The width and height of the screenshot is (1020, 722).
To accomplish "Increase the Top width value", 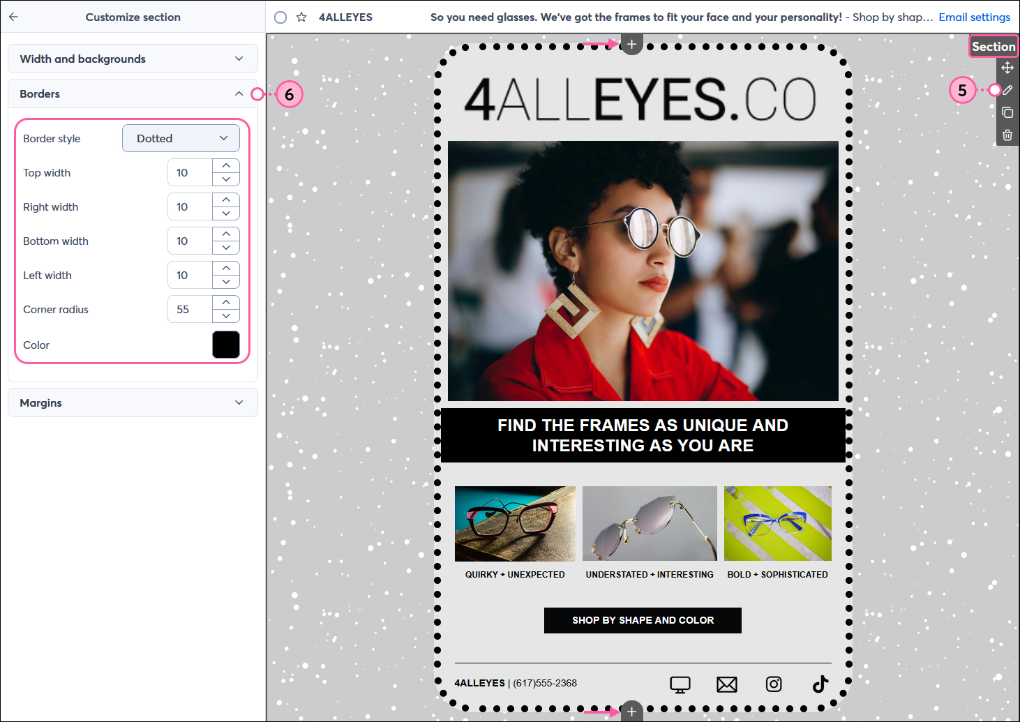I will coord(226,166).
